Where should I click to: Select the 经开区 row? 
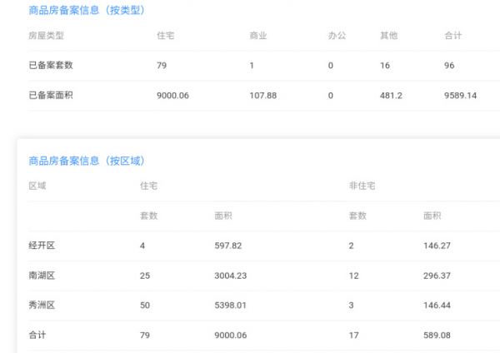264,246
